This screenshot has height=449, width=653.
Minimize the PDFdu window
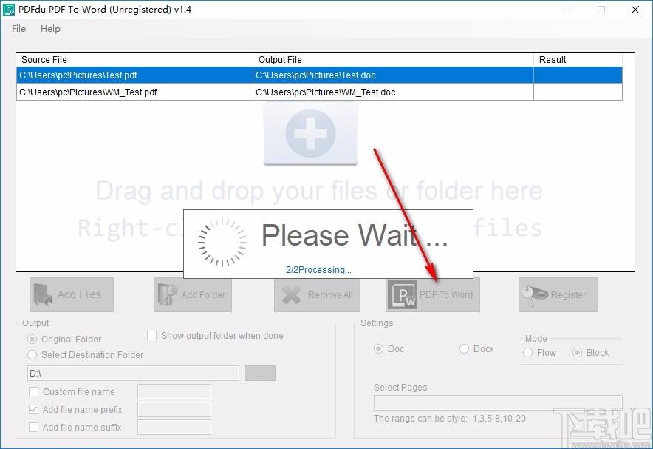pos(568,10)
